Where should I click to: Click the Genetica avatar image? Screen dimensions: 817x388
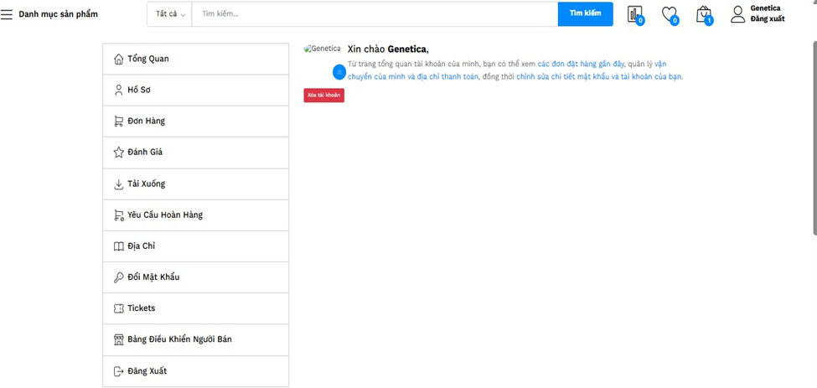(323, 49)
